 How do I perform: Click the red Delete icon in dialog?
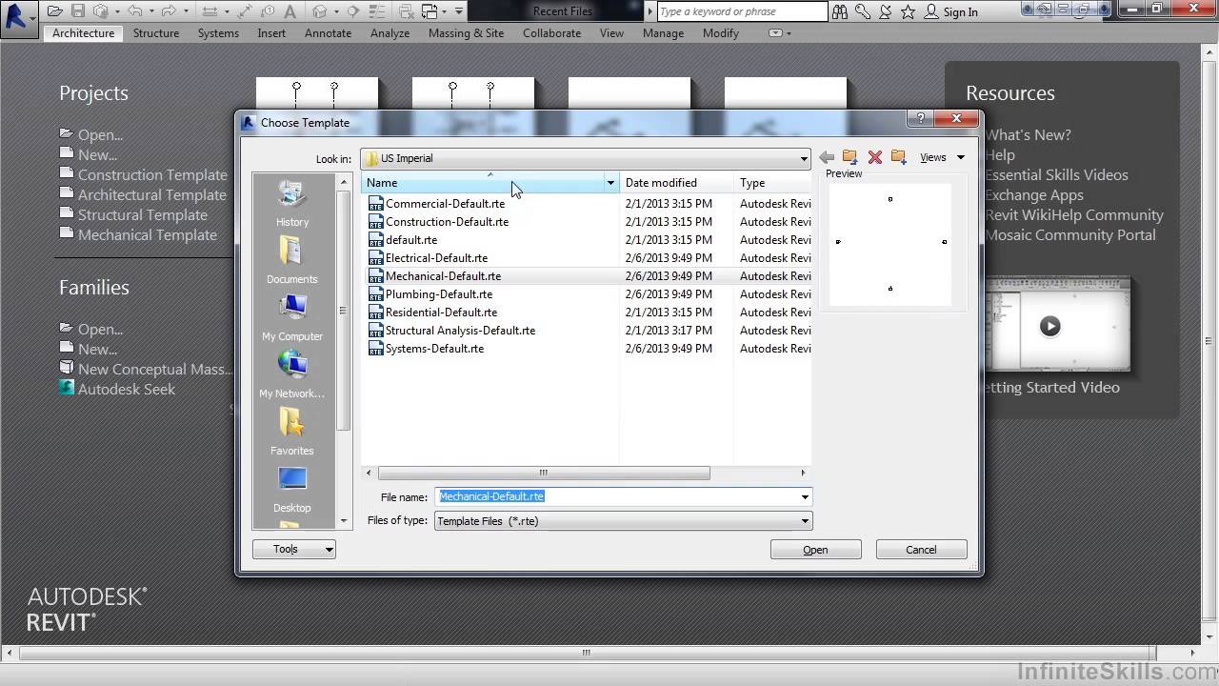coord(874,157)
